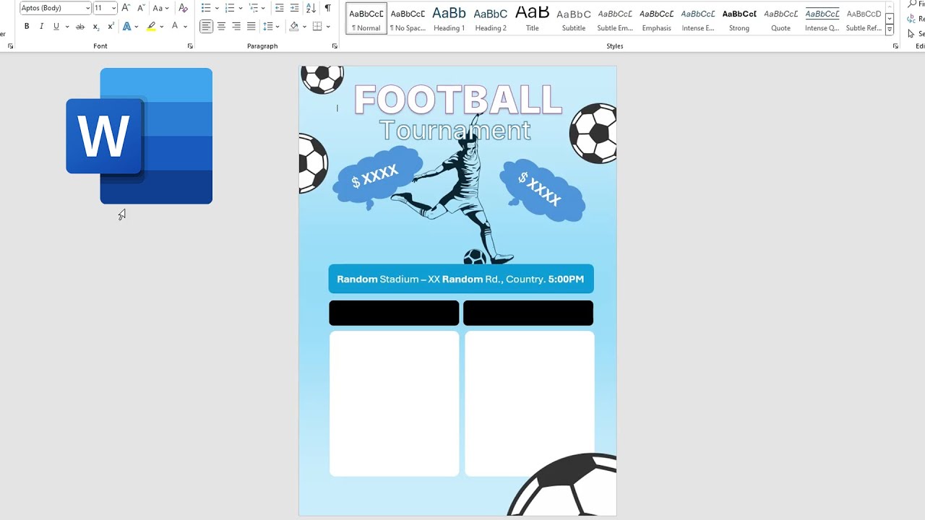
Task: Click Clear All Formatting icon
Action: 183,8
